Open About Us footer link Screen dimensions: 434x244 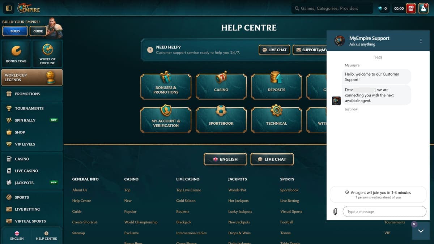[80, 190]
